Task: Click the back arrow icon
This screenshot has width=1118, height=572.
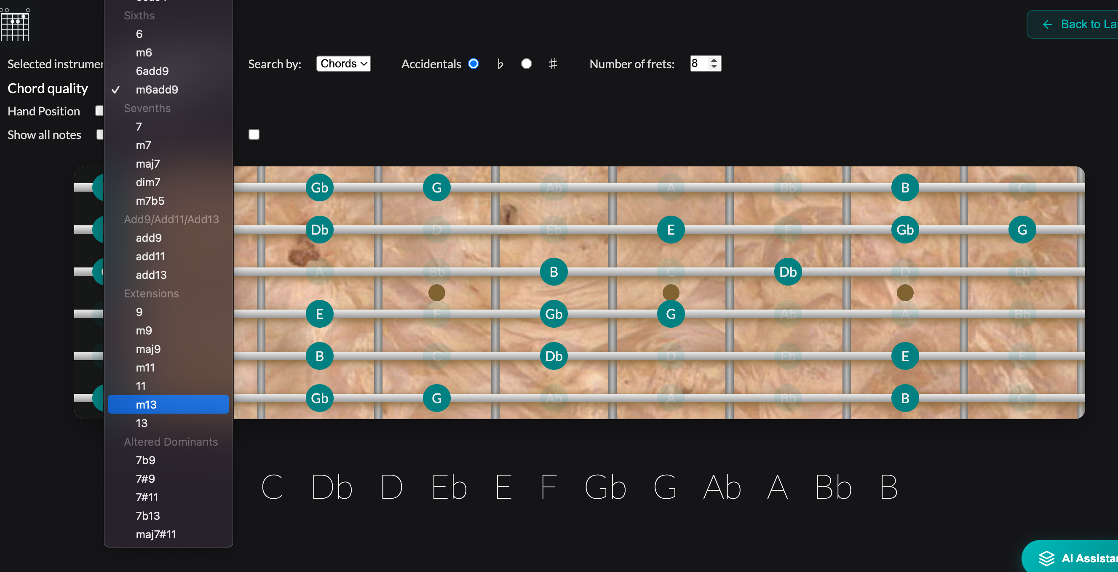Action: tap(1048, 24)
